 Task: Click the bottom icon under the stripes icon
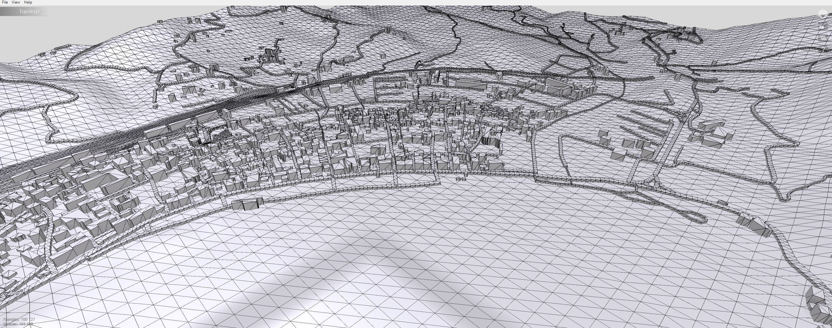tap(823, 49)
